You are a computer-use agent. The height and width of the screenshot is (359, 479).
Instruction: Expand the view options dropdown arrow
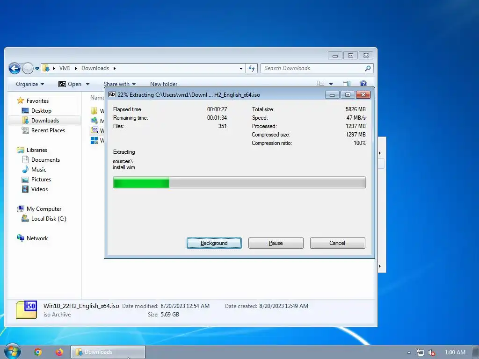(331, 84)
